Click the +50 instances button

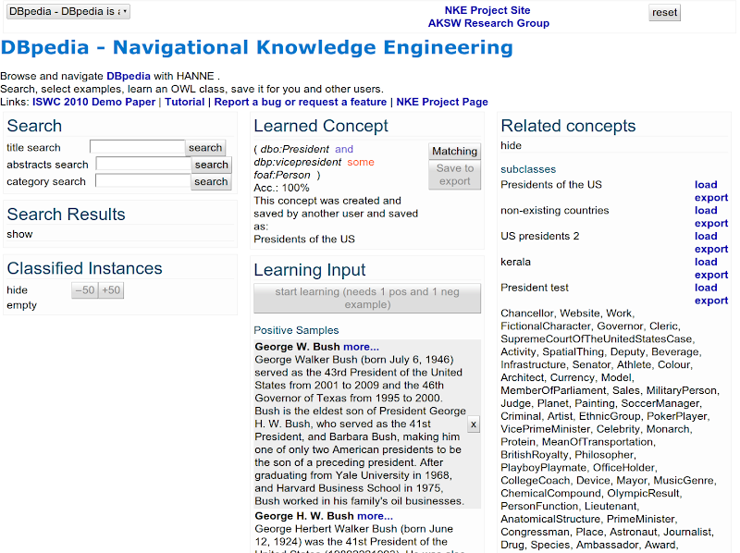[111, 290]
